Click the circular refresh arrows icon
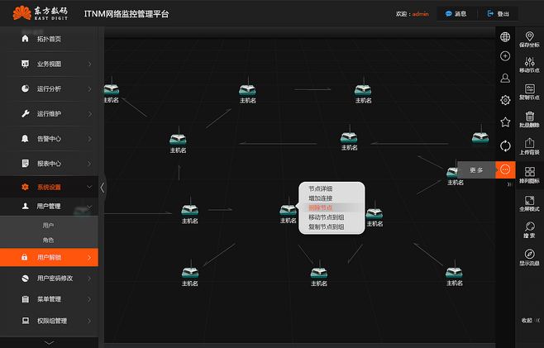Screen dimensions: 544x348 coord(505,146)
